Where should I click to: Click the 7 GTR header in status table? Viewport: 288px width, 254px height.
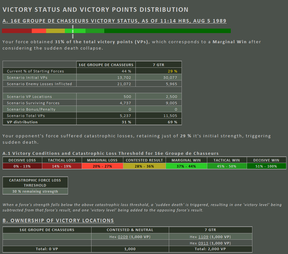[159, 65]
